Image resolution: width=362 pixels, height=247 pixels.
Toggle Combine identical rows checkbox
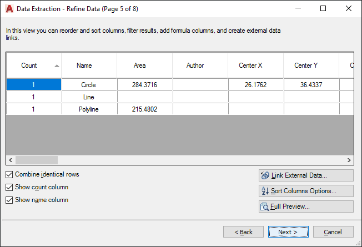pyautogui.click(x=9, y=174)
